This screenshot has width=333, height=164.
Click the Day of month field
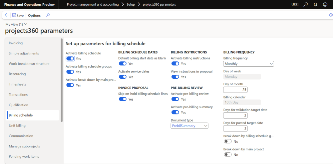click(x=235, y=90)
